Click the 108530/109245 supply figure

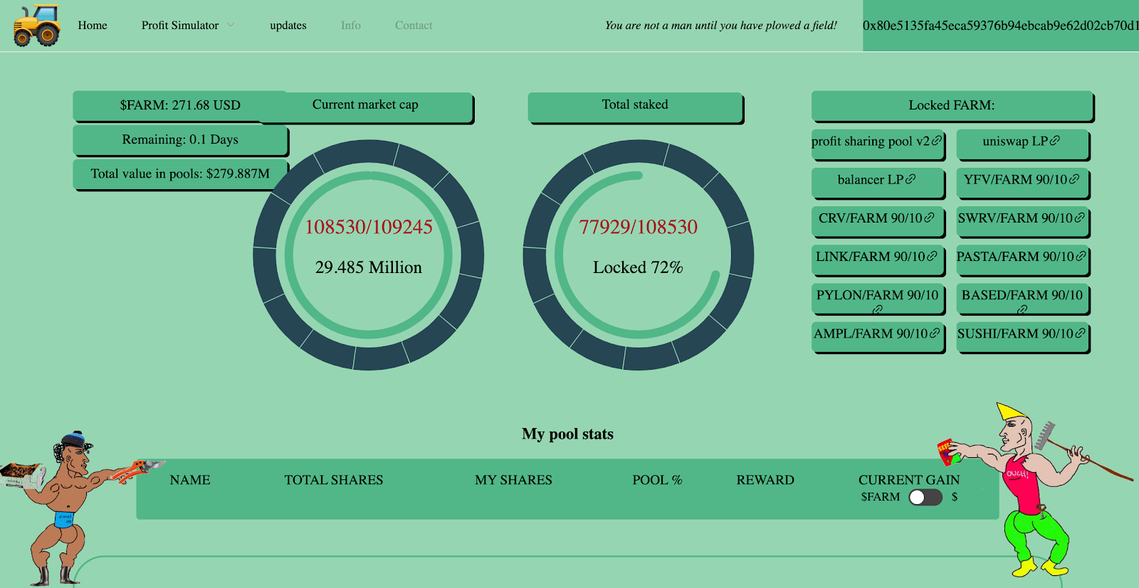(369, 227)
